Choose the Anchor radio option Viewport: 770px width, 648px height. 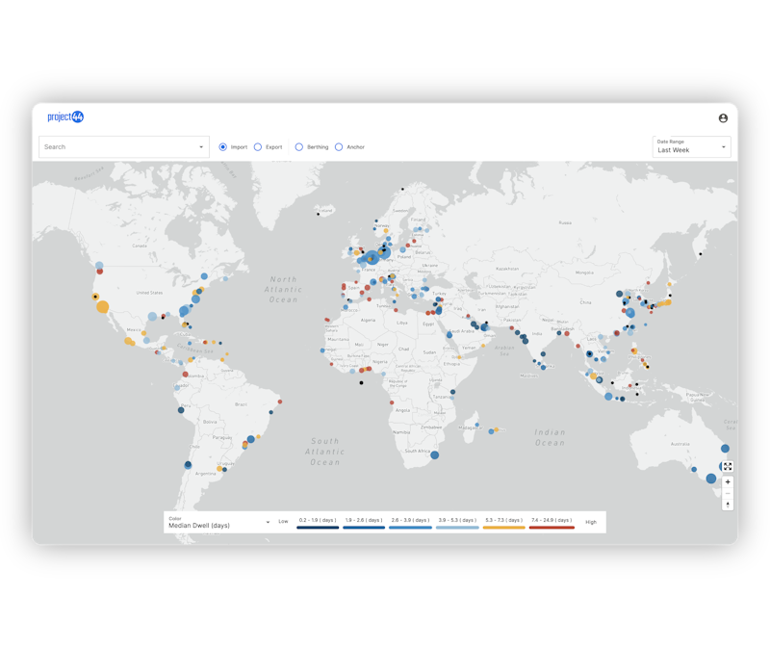339,147
